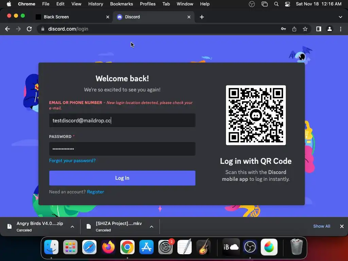
Task: Open tab search chevron in Chrome
Action: [341, 17]
